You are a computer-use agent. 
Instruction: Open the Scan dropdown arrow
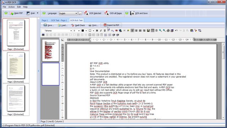pyautogui.click(x=38, y=13)
